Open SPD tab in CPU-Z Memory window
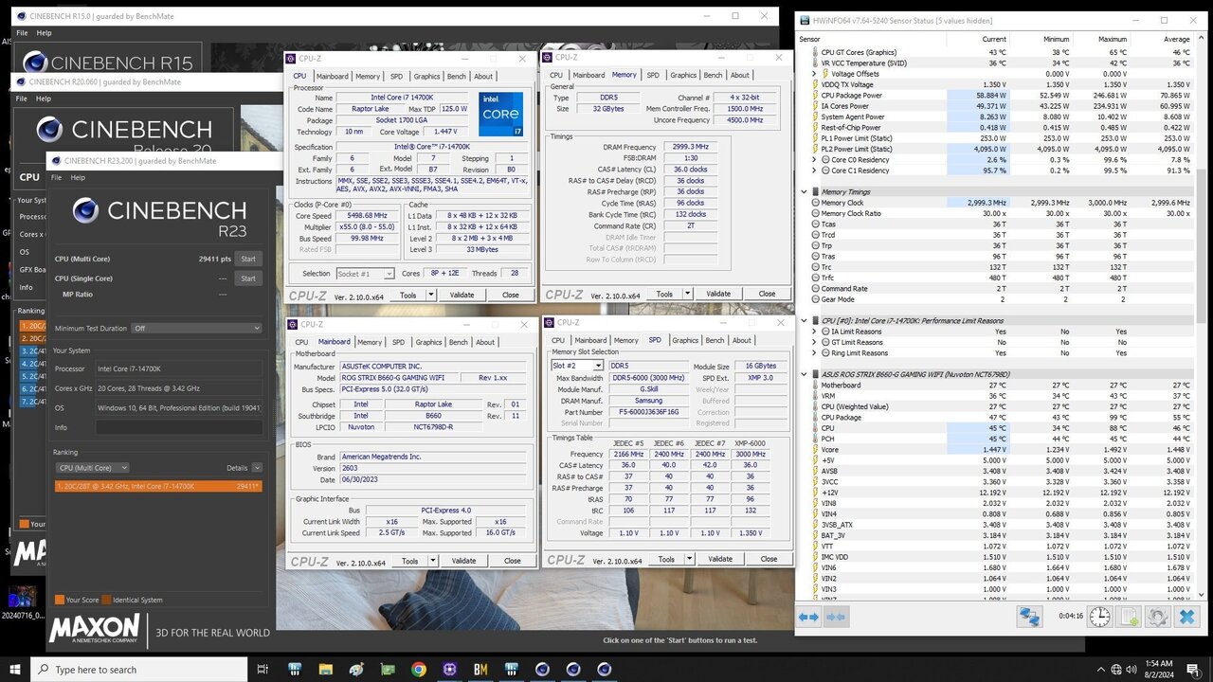 653,75
